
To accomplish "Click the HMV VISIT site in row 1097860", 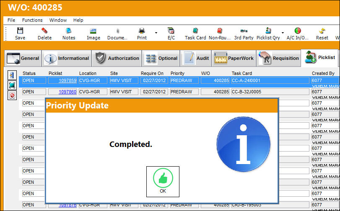I will [x=124, y=92].
